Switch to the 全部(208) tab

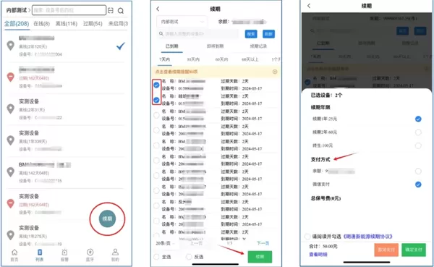(x=17, y=24)
